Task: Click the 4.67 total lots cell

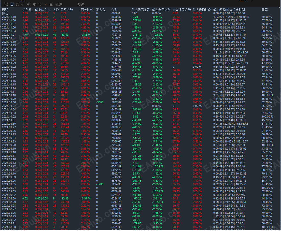Action: tap(25, 63)
